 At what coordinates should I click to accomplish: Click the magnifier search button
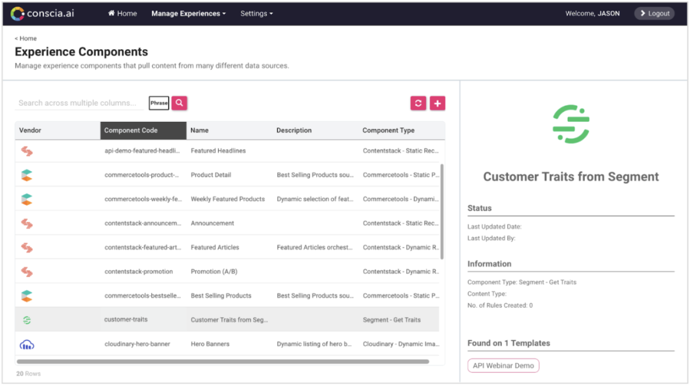coord(179,103)
